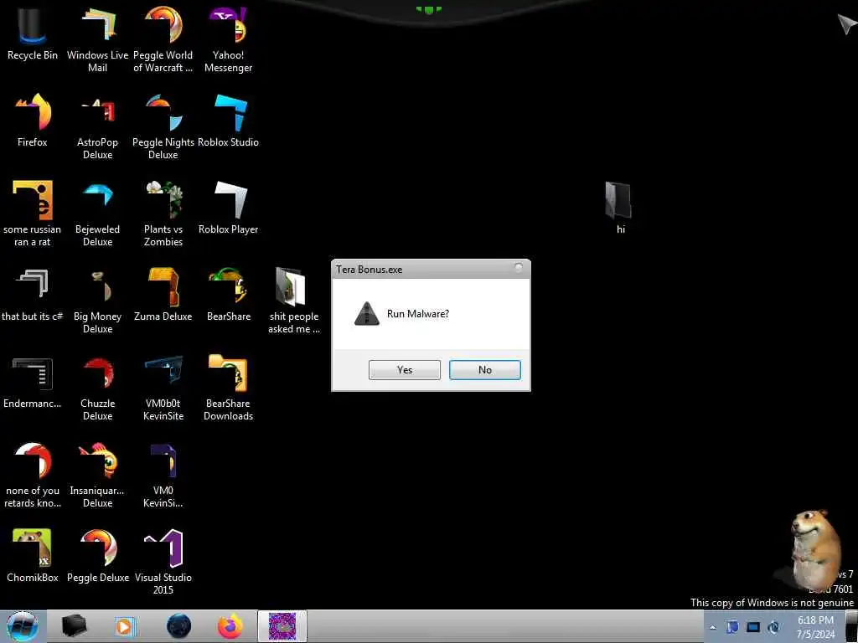
Task: Select AstroPop Deluxe desktop icon
Action: pos(97,127)
